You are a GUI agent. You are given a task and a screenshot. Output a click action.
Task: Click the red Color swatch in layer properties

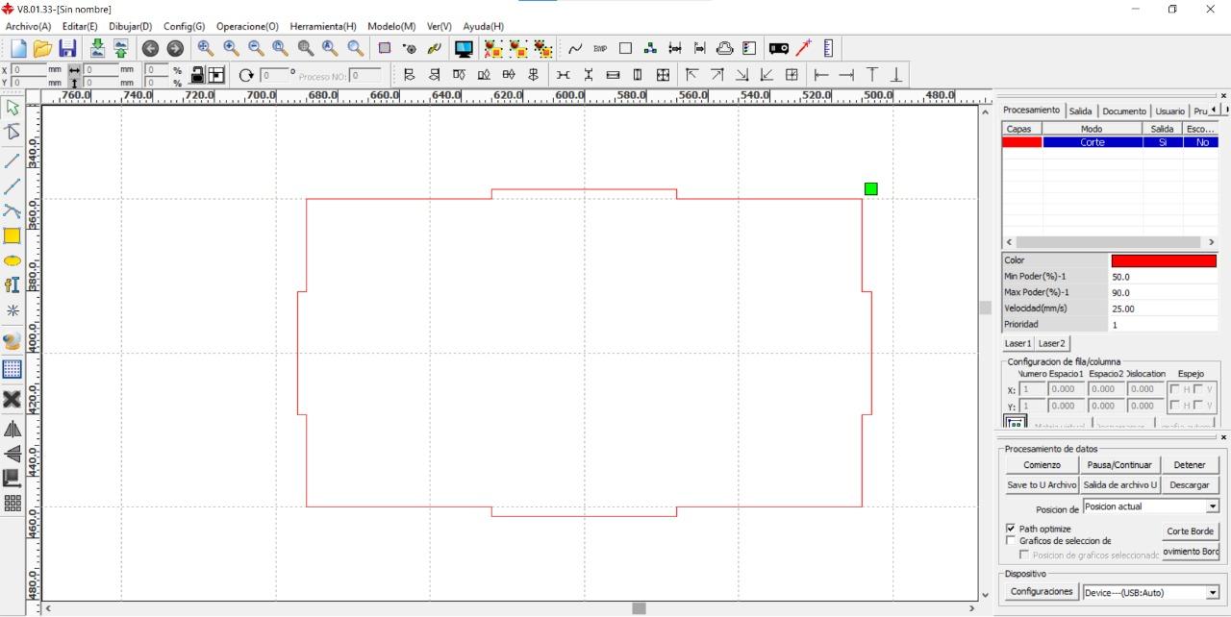pos(1164,260)
